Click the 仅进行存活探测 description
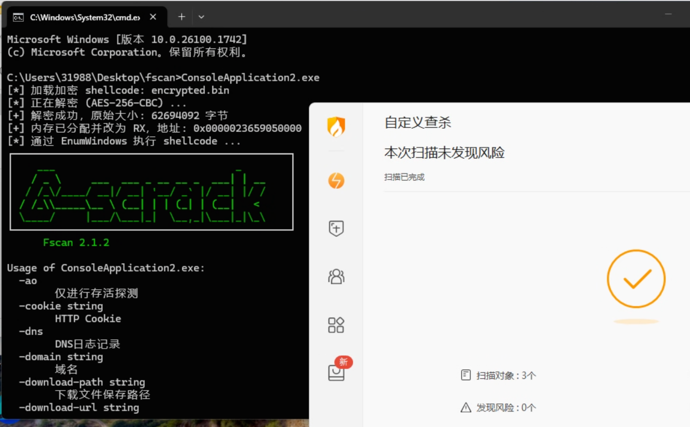The height and width of the screenshot is (427, 690). coord(96,293)
